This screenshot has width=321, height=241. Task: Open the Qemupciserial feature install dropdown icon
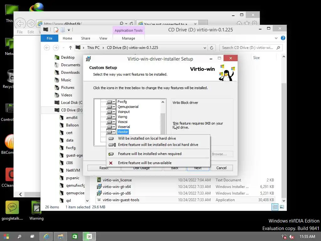click(111, 107)
